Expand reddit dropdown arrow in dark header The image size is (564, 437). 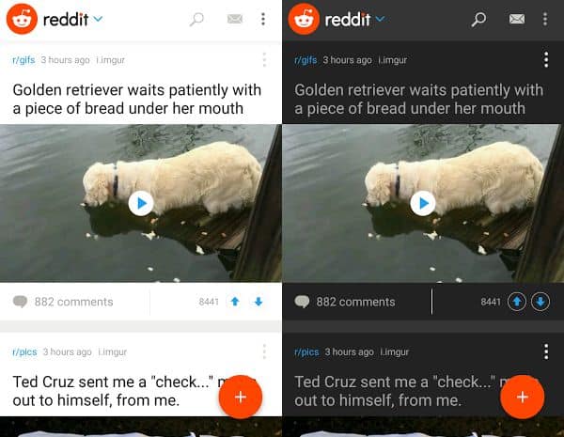[x=380, y=19]
